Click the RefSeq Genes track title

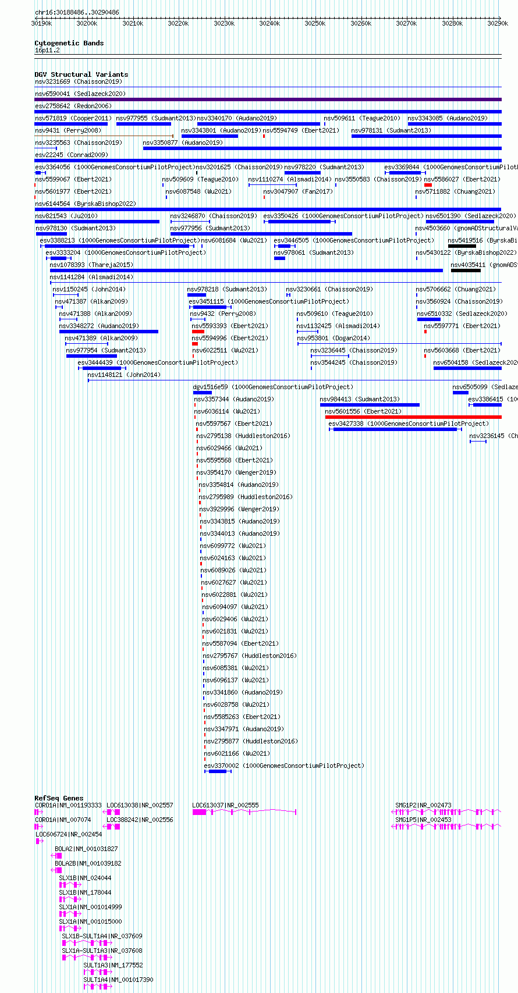[59, 798]
